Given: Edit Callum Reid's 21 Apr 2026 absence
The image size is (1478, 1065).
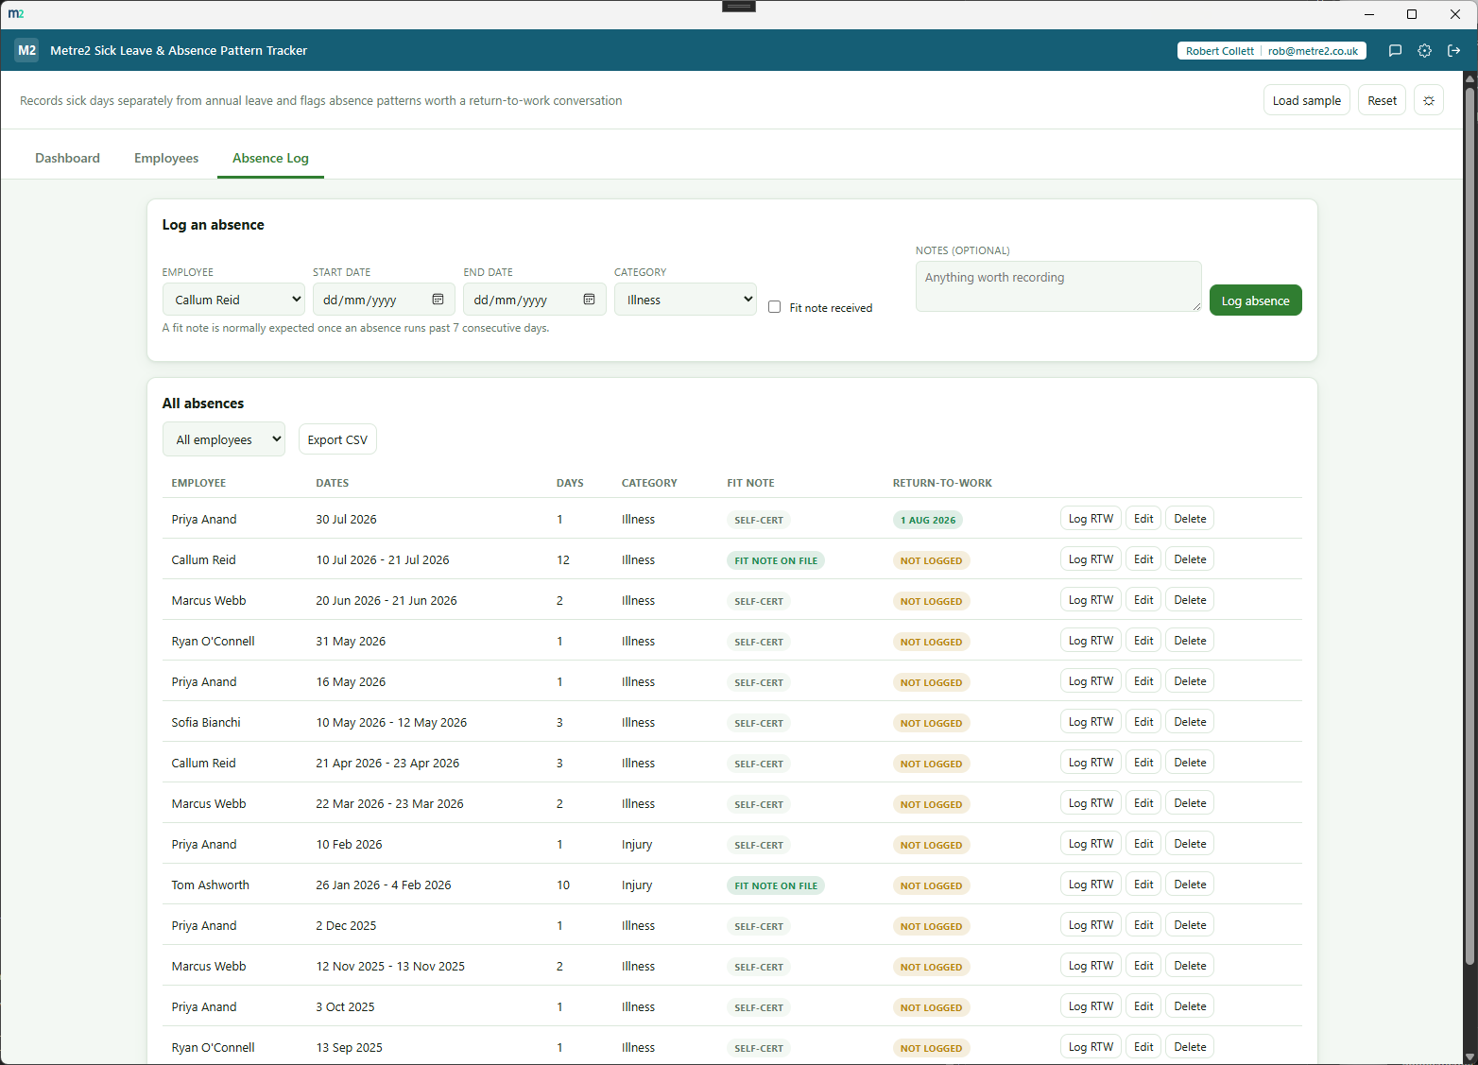Looking at the screenshot, I should tap(1143, 763).
